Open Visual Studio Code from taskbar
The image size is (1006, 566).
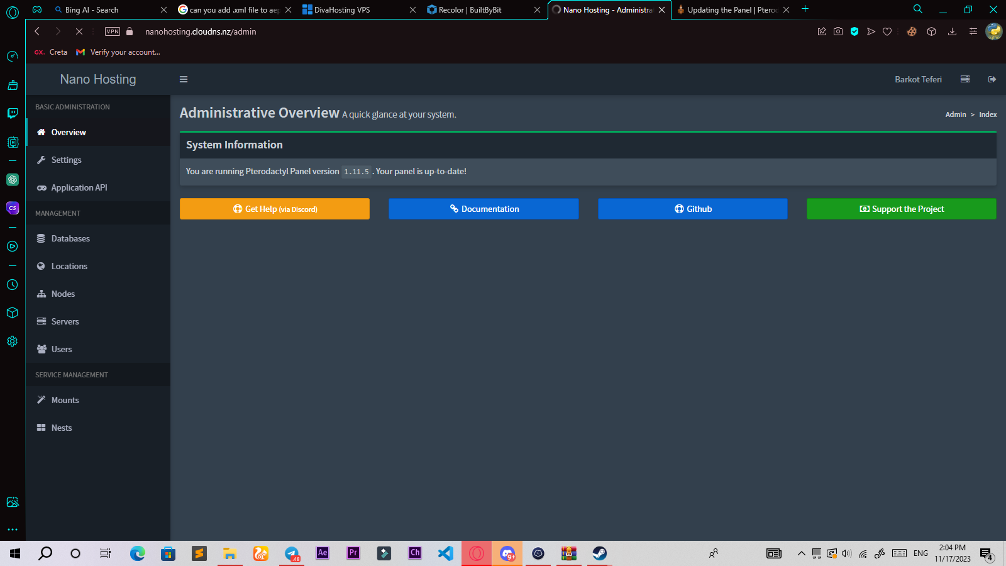tap(446, 553)
